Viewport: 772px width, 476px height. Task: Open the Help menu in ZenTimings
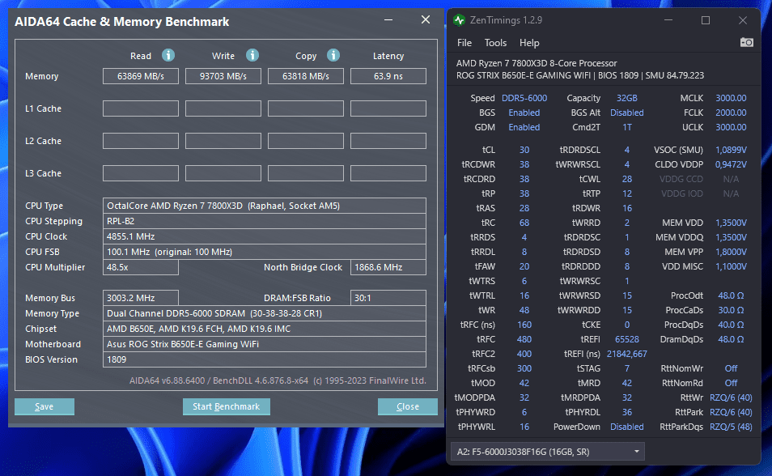(x=529, y=43)
